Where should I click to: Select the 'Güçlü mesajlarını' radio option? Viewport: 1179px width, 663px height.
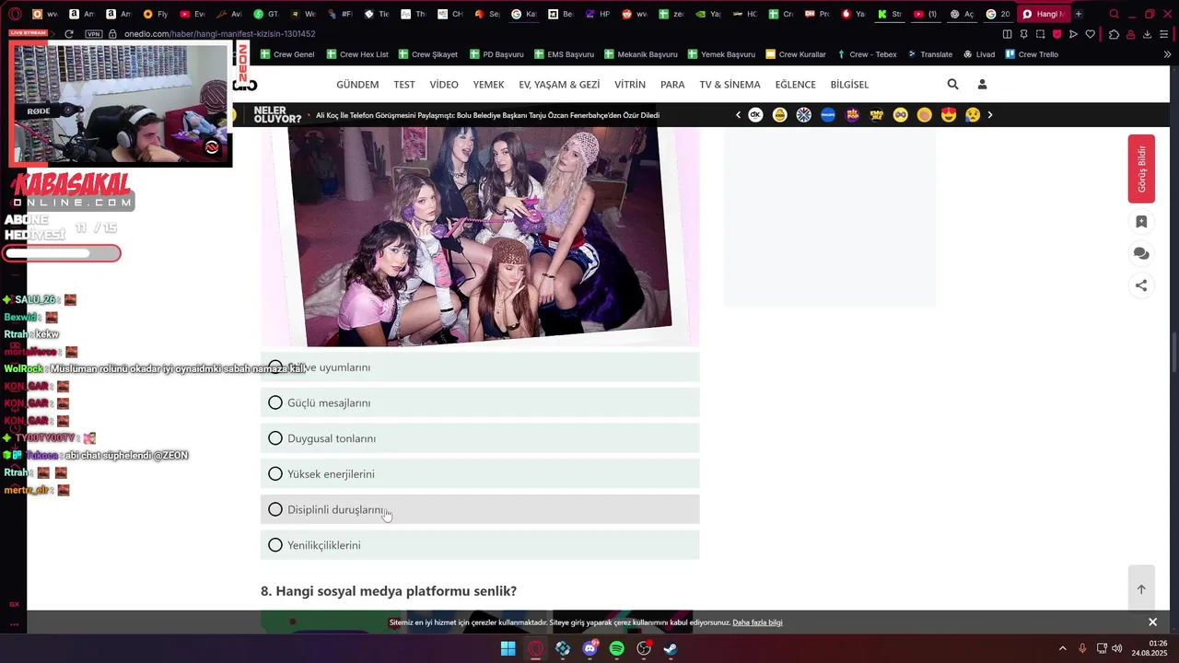point(480,402)
